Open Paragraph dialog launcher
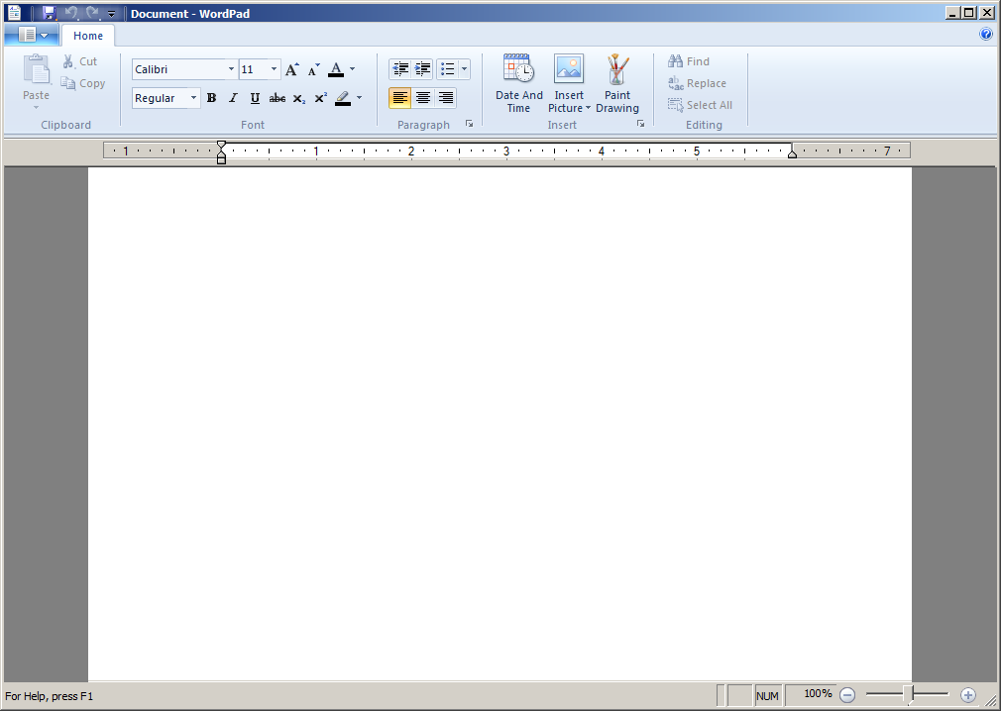Screen dimensions: 1001x711 point(469,124)
